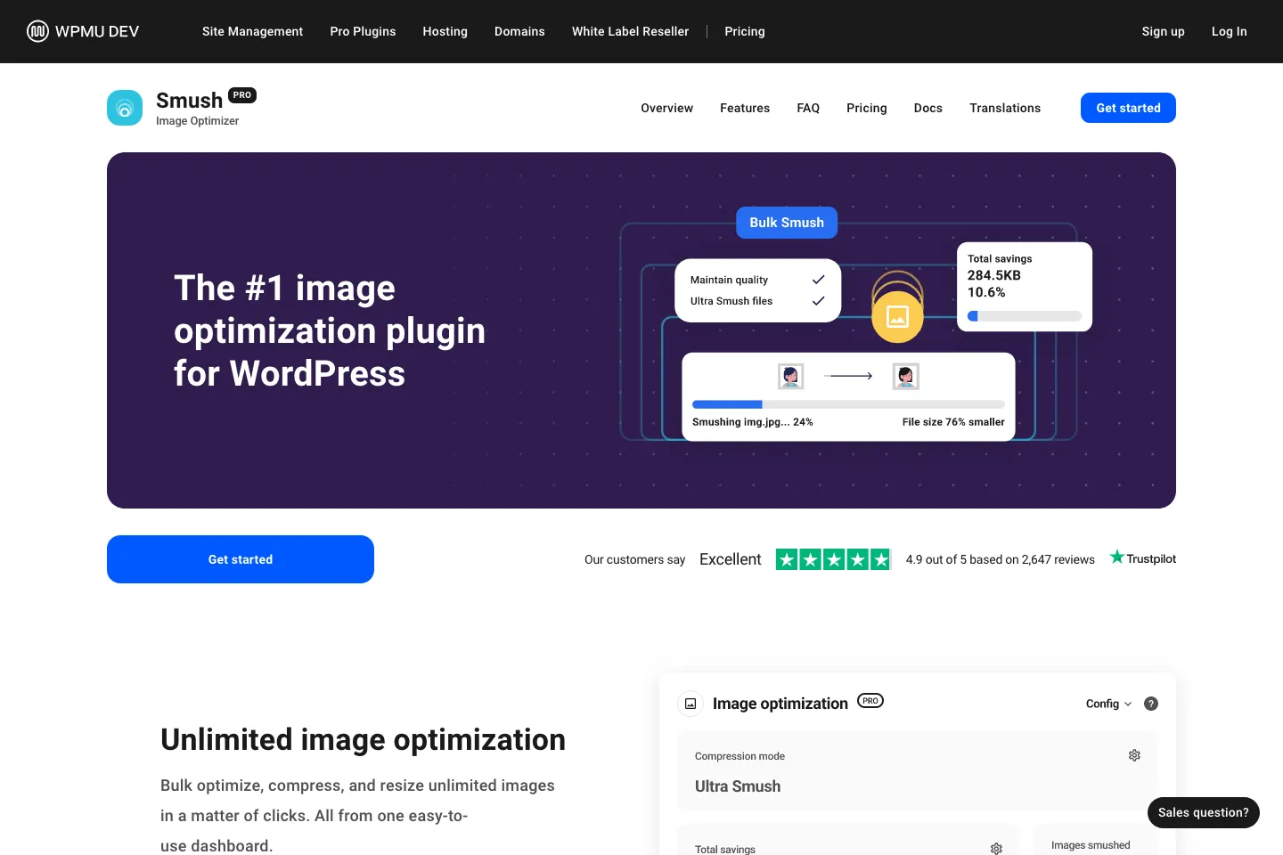Image resolution: width=1283 pixels, height=855 pixels.
Task: Open Compression mode settings gear
Action: [1134, 755]
